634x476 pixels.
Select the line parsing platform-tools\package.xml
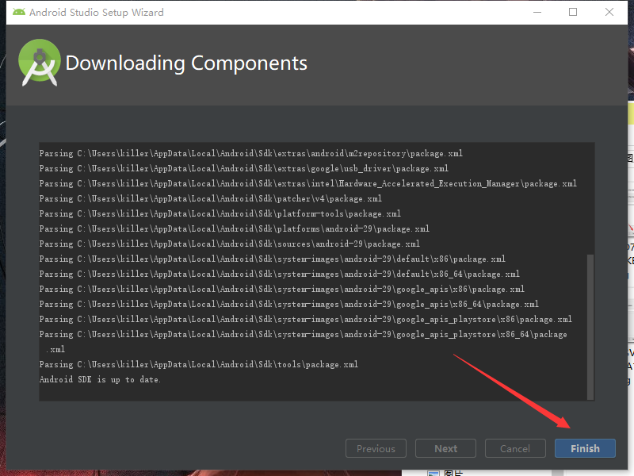(x=220, y=213)
